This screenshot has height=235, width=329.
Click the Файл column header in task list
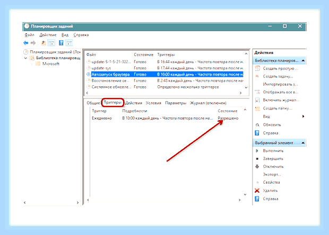[91, 55]
